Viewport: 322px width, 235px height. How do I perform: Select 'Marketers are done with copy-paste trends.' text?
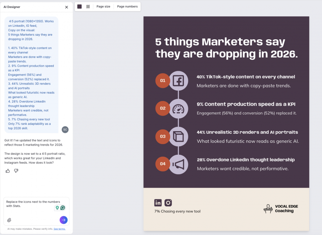244,86
